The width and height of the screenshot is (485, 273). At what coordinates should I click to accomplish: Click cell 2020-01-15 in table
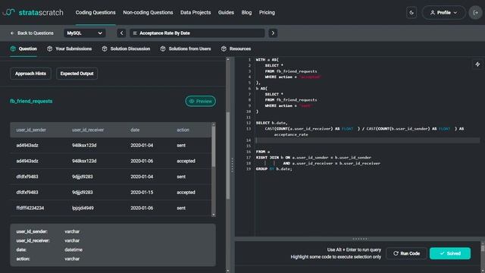142,192
